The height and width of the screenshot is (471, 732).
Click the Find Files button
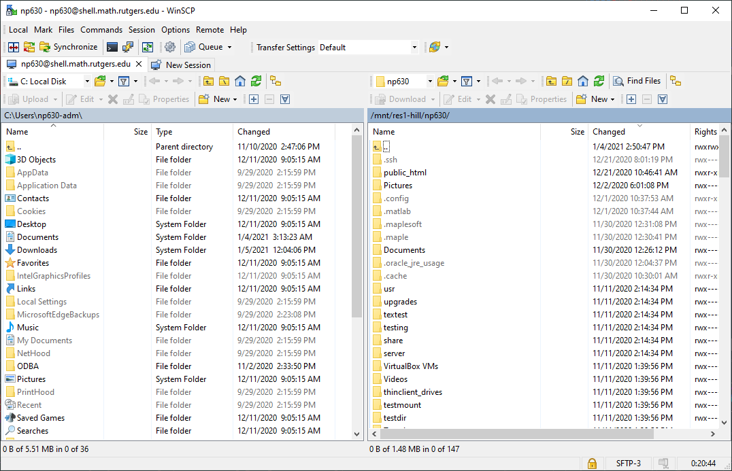tap(637, 81)
